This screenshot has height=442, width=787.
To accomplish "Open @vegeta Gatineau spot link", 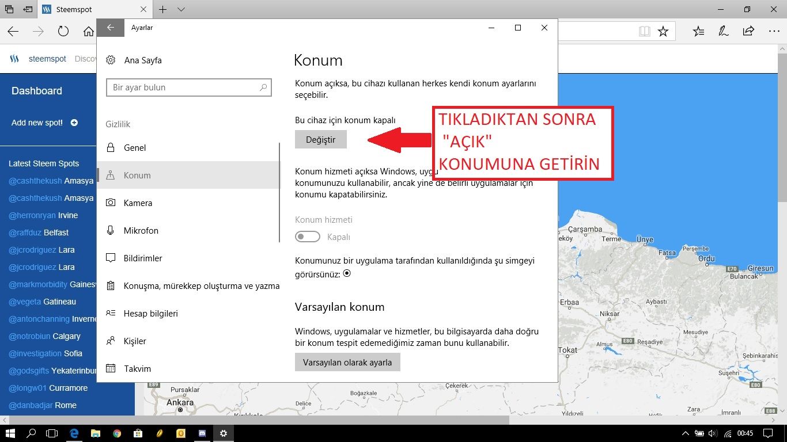I will pos(42,302).
